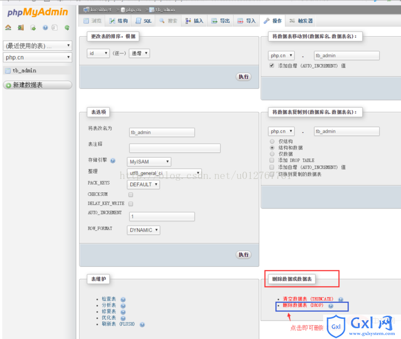Select tb_admin in the sidebar table list
401x339 pixels.
24,71
